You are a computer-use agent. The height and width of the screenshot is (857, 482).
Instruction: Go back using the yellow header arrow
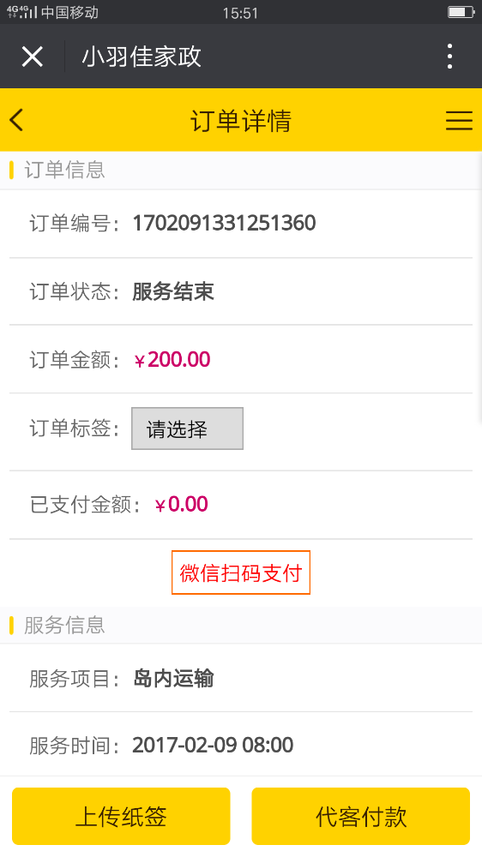(x=16, y=120)
